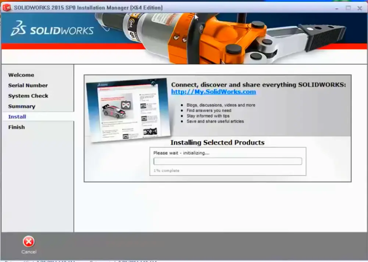Viewport: 368px width, 262px height.
Task: Click the mouse cursor arrow area on banner
Action: (x=196, y=17)
